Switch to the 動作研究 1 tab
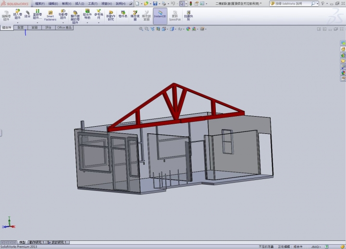The width and height of the screenshot is (346, 249). (x=37, y=242)
